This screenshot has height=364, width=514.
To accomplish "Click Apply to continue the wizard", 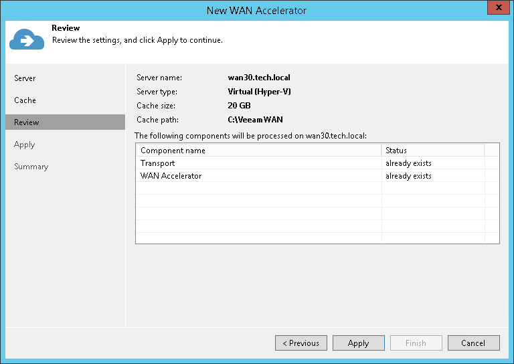I will [358, 343].
